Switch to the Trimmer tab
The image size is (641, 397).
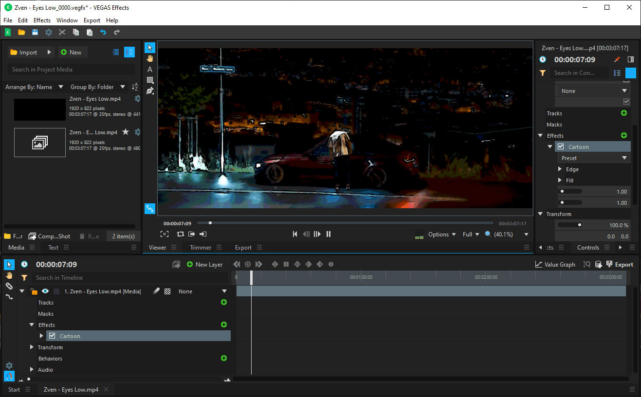coord(201,247)
